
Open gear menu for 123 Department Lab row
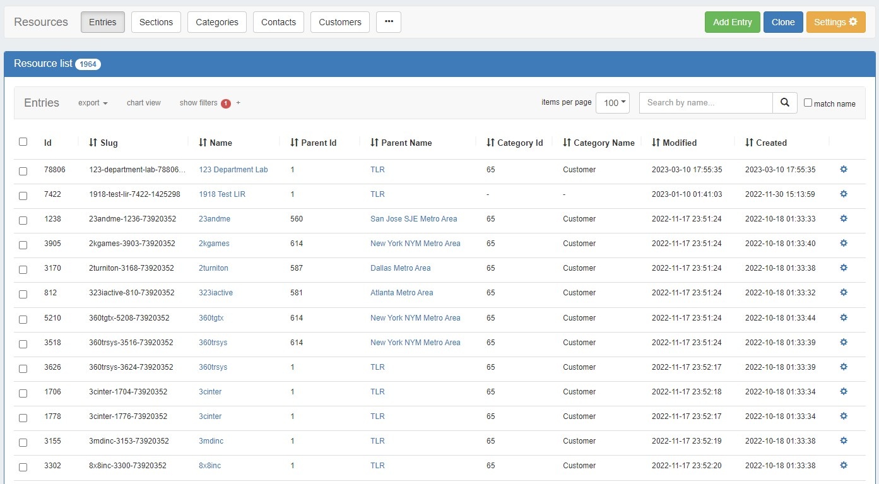tap(844, 169)
